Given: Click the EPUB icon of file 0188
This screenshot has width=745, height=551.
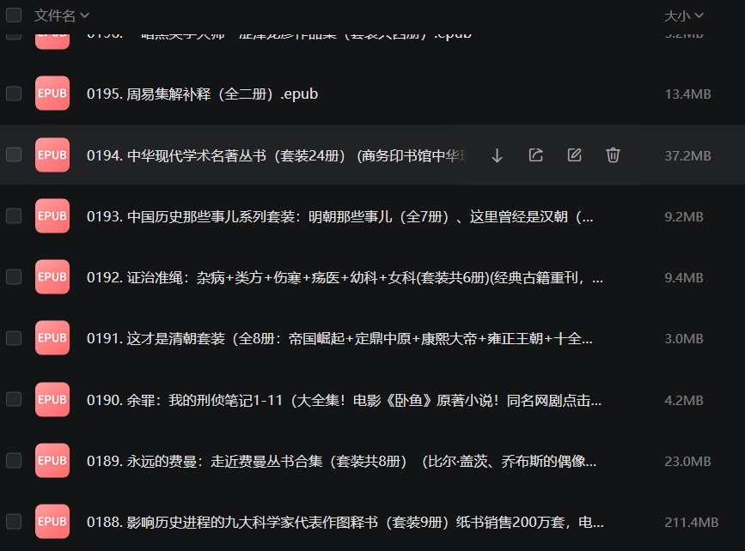Looking at the screenshot, I should click(52, 522).
